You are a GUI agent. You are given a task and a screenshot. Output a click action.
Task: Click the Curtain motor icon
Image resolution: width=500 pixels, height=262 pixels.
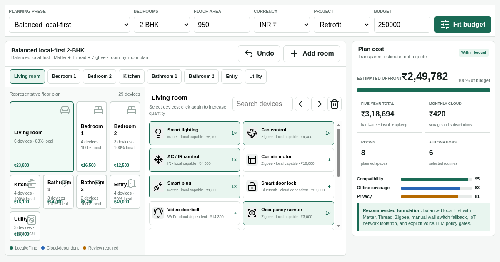pyautogui.click(x=252, y=160)
